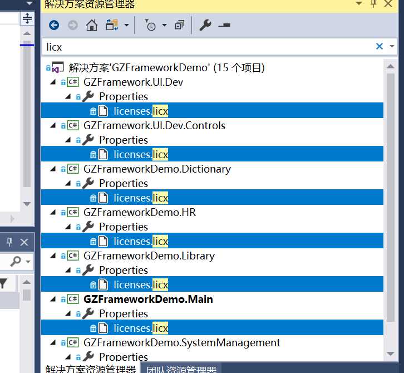The width and height of the screenshot is (404, 373).
Task: Click wrench icon of Properties in GZFrameworkDemo.Main
Action: click(88, 313)
